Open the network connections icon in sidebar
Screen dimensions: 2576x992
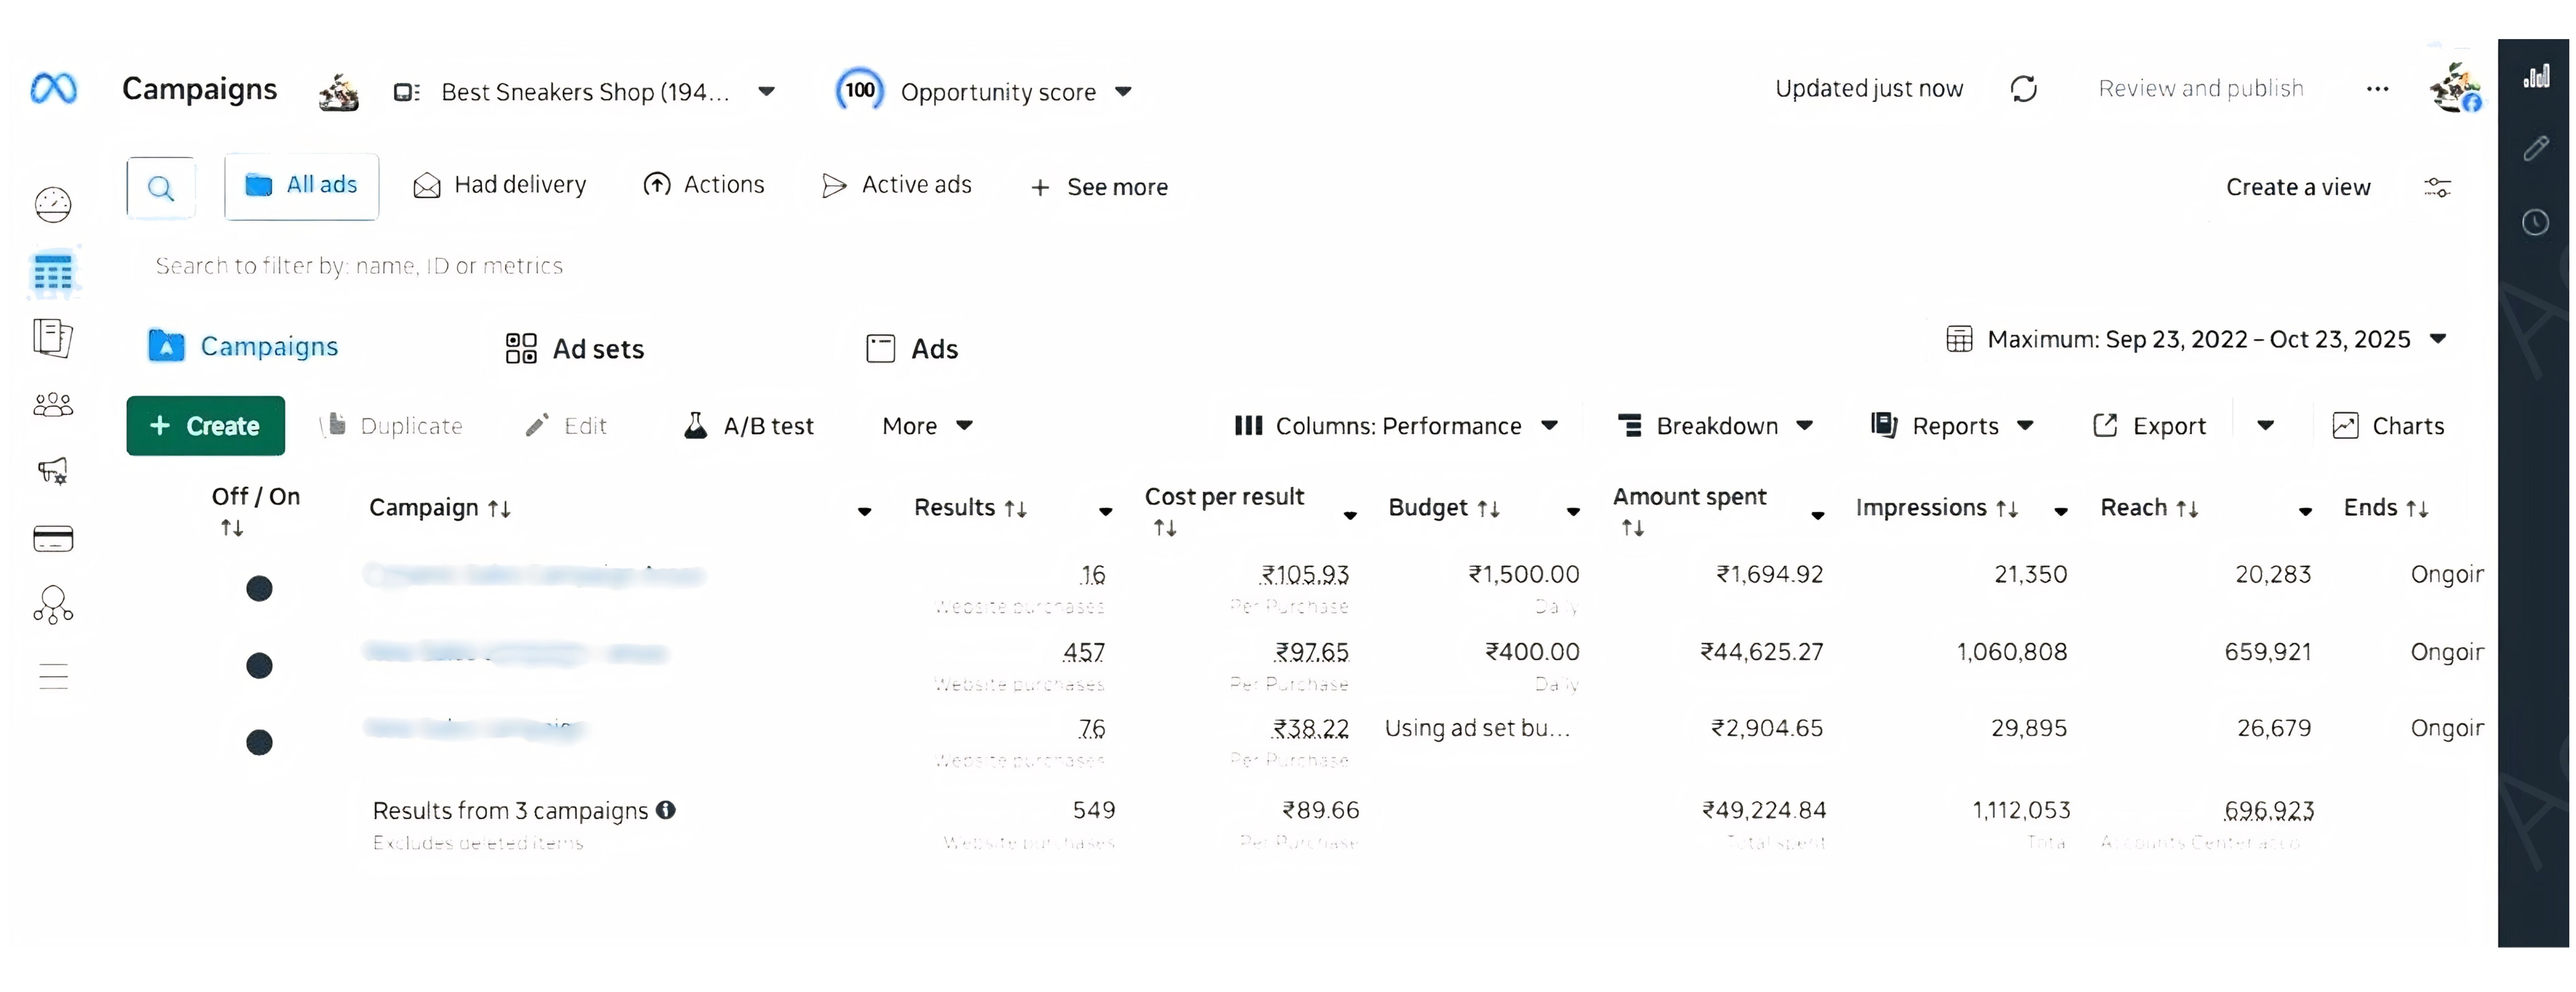(53, 605)
